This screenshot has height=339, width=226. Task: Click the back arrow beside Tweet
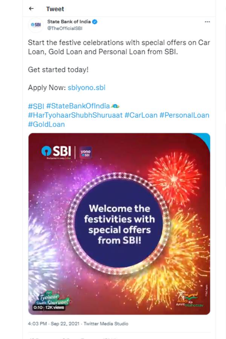click(31, 9)
